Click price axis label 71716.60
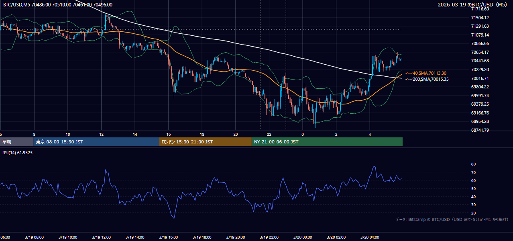The width and height of the screenshot is (513, 241). (480, 9)
